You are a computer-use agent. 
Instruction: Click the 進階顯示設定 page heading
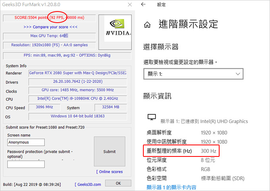pos(188,24)
